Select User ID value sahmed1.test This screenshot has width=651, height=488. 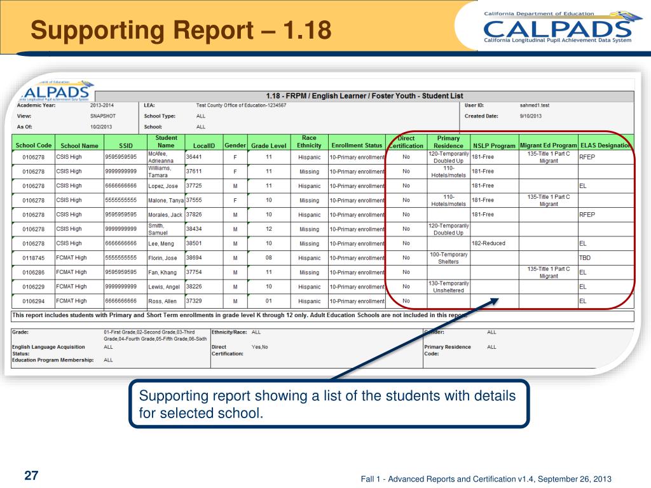click(534, 105)
